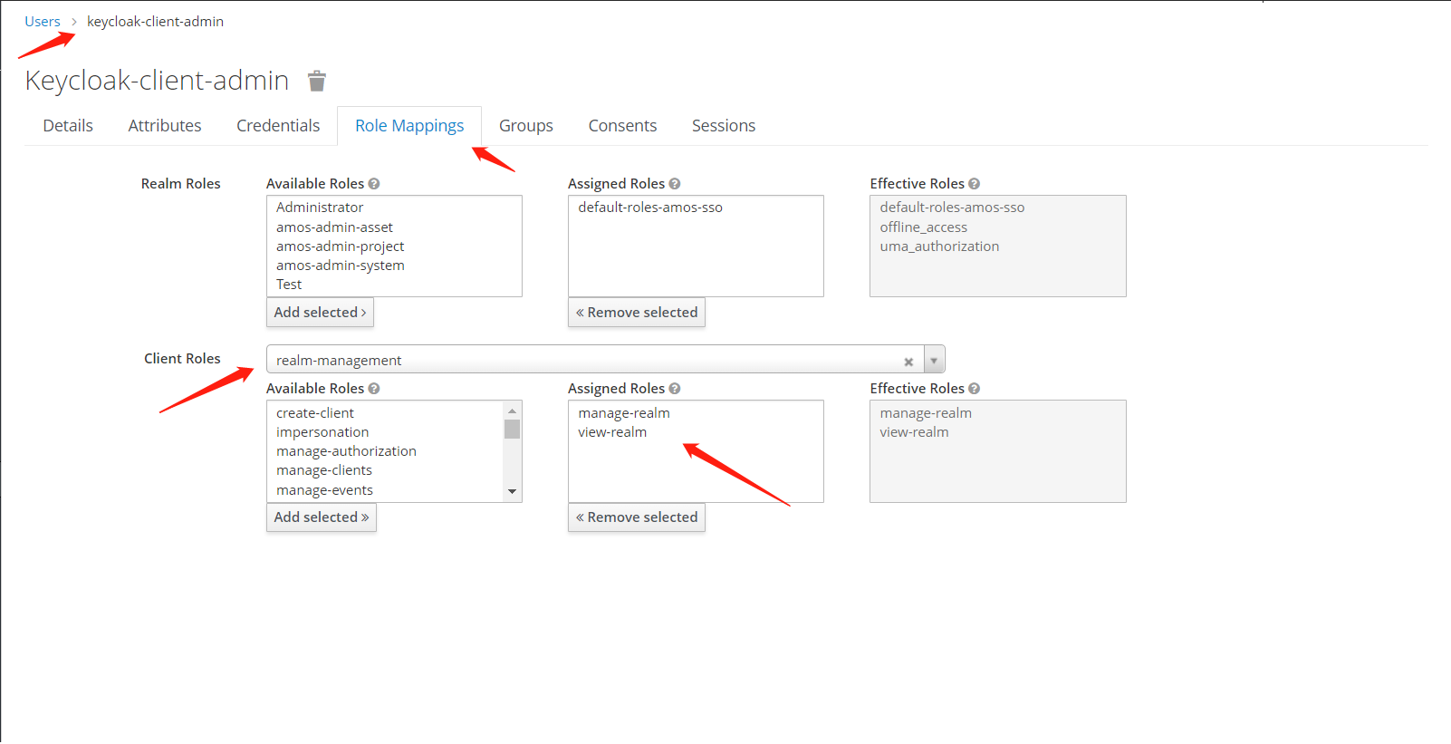Click Add selected under Realm Roles
This screenshot has width=1451, height=744.
[x=320, y=313]
